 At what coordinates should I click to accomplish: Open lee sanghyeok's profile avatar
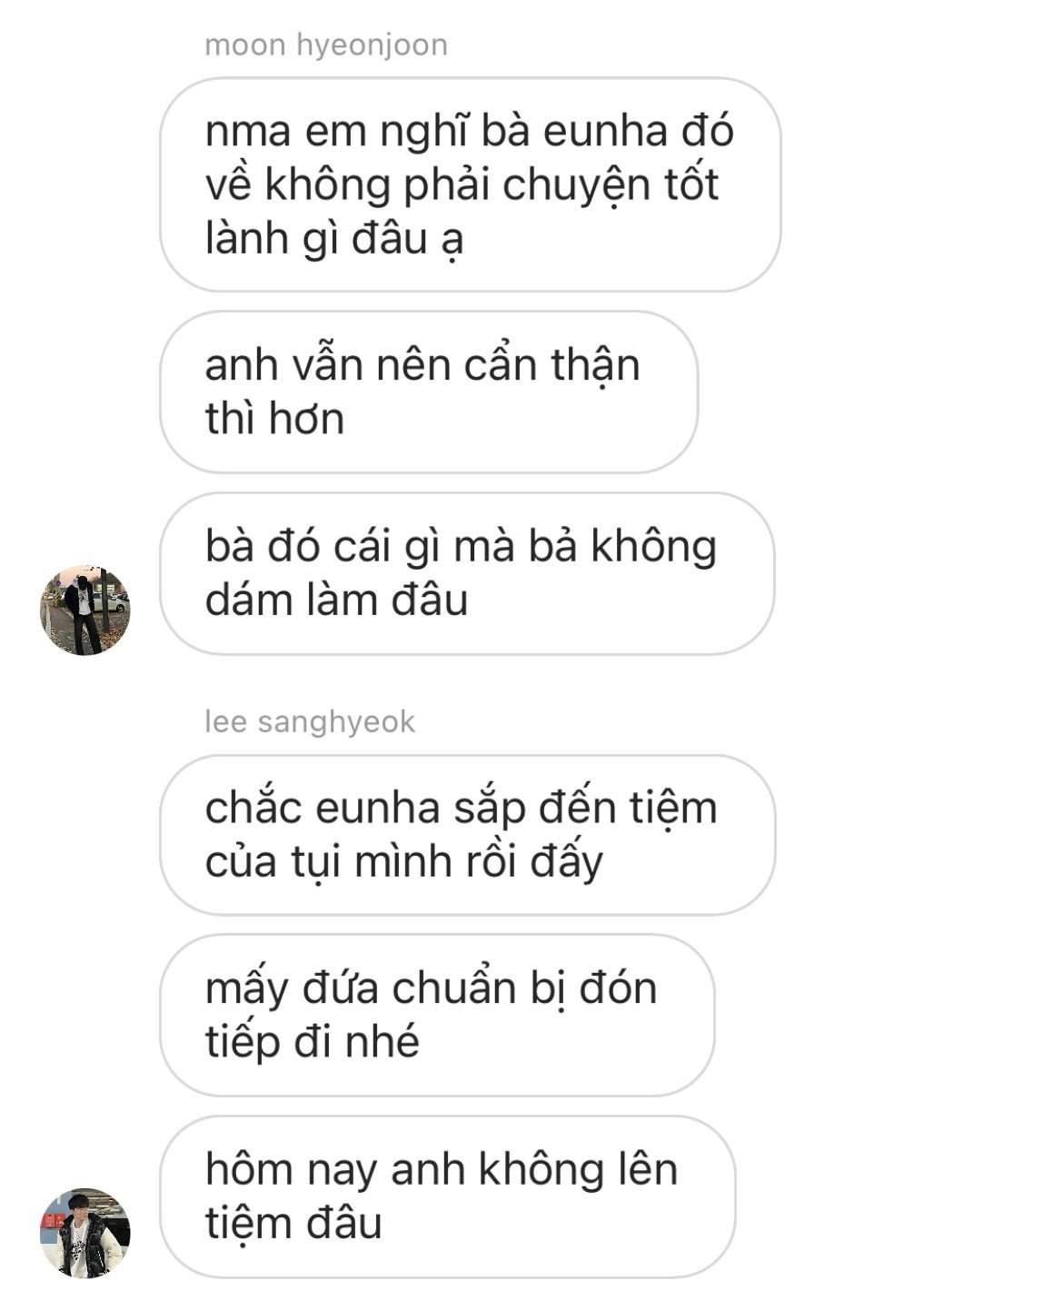tap(85, 1233)
